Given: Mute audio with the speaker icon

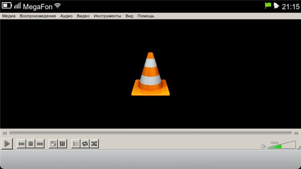Looking at the screenshot, I should coord(263,146).
